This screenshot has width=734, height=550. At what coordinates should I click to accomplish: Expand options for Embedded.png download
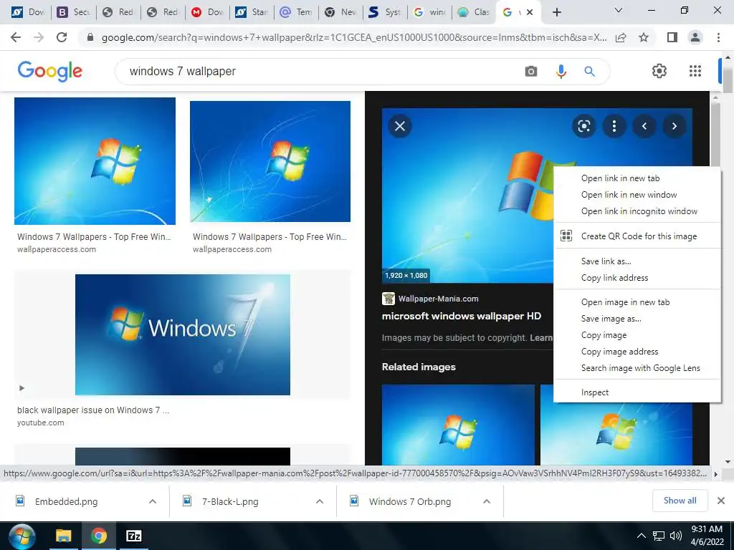[x=153, y=501]
